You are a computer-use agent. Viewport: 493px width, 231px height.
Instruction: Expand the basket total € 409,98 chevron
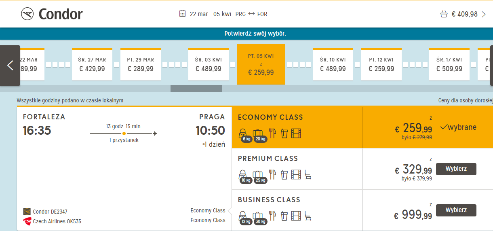click(484, 14)
